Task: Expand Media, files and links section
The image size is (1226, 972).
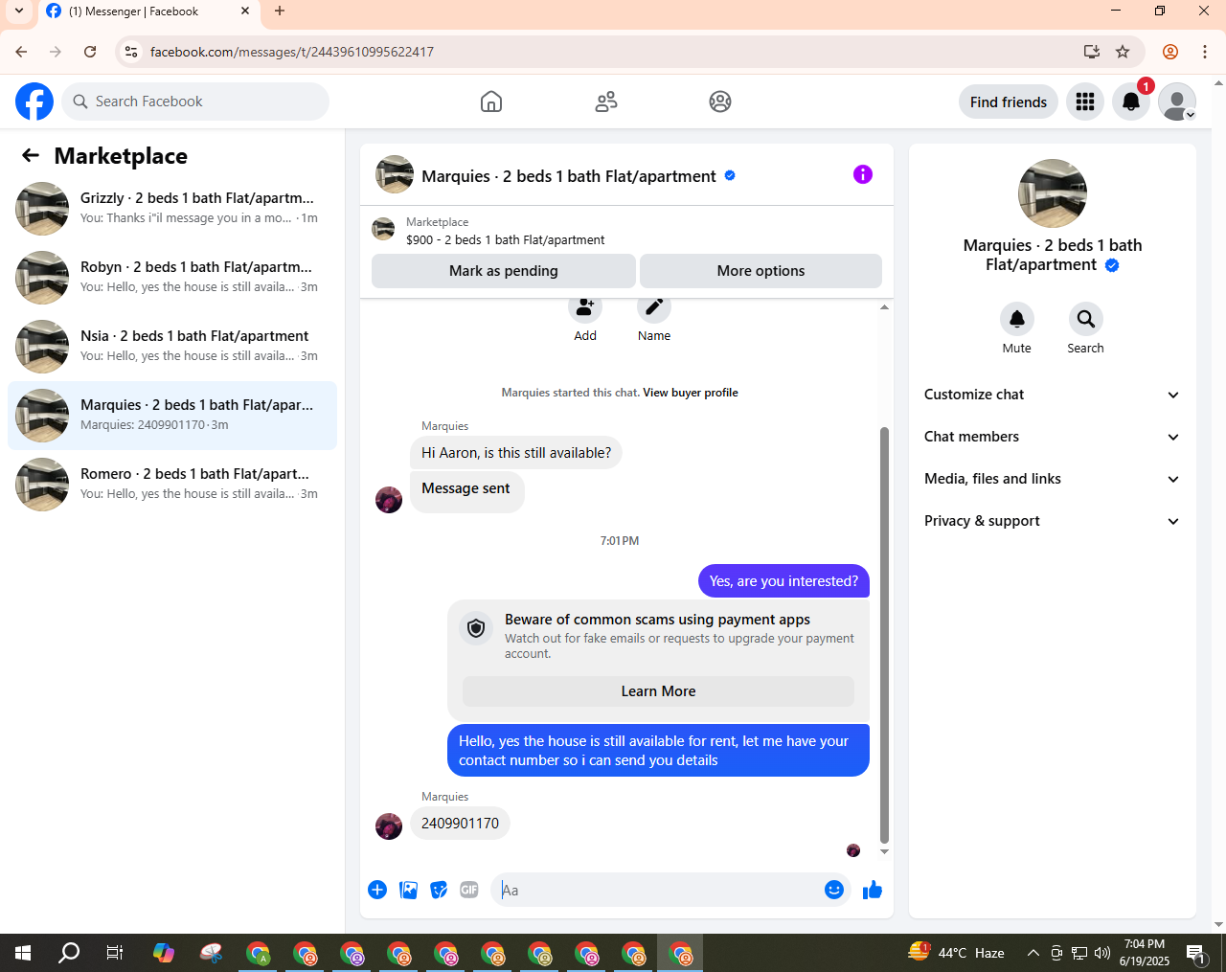Action: (x=1053, y=479)
